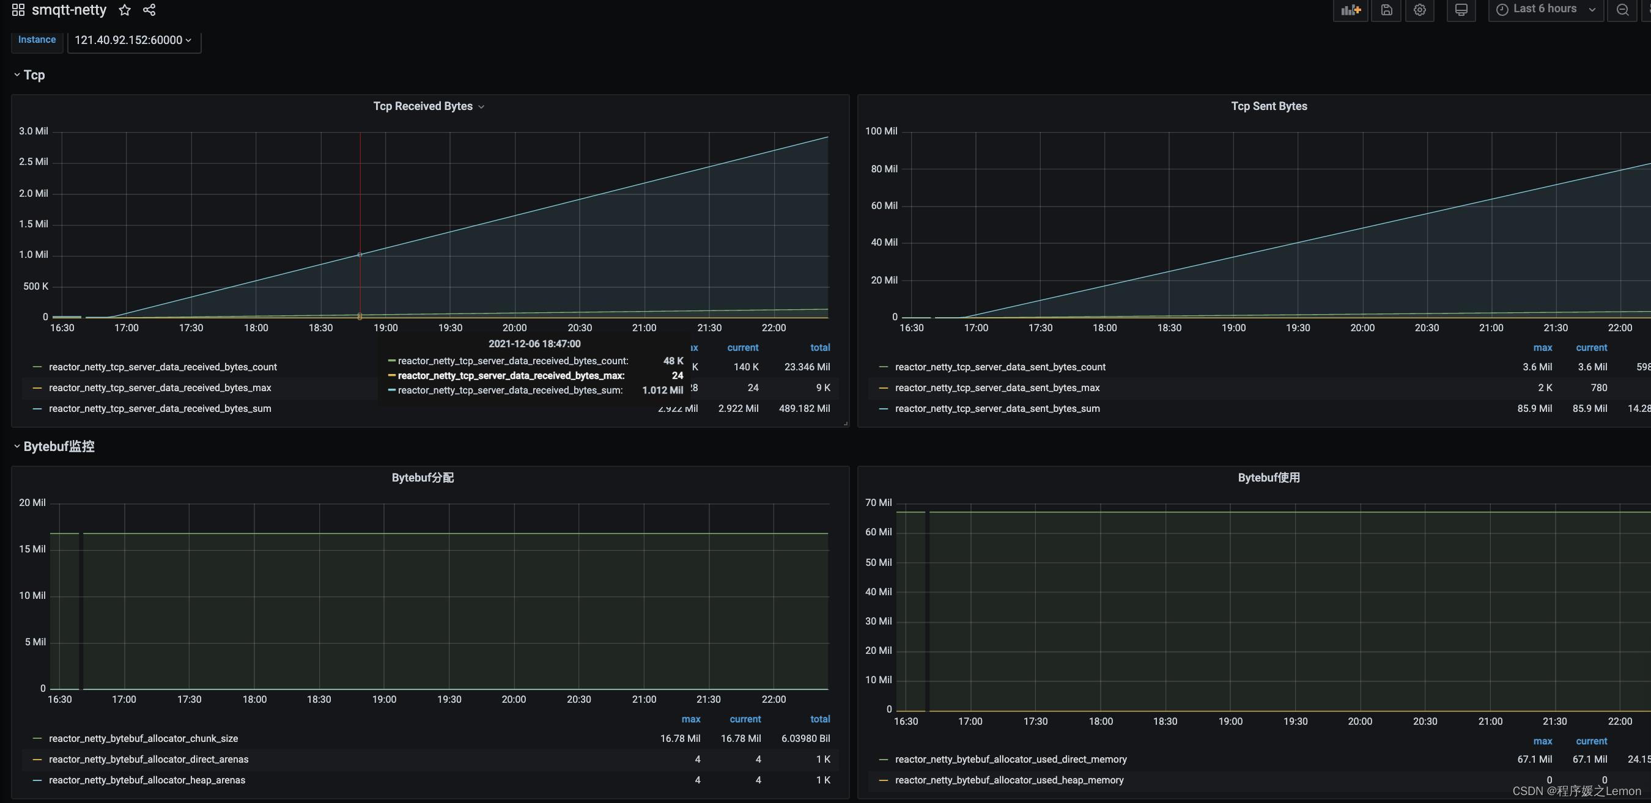Sort Bytebuf使用 legend by max column
The height and width of the screenshot is (803, 1651).
pyautogui.click(x=1543, y=741)
